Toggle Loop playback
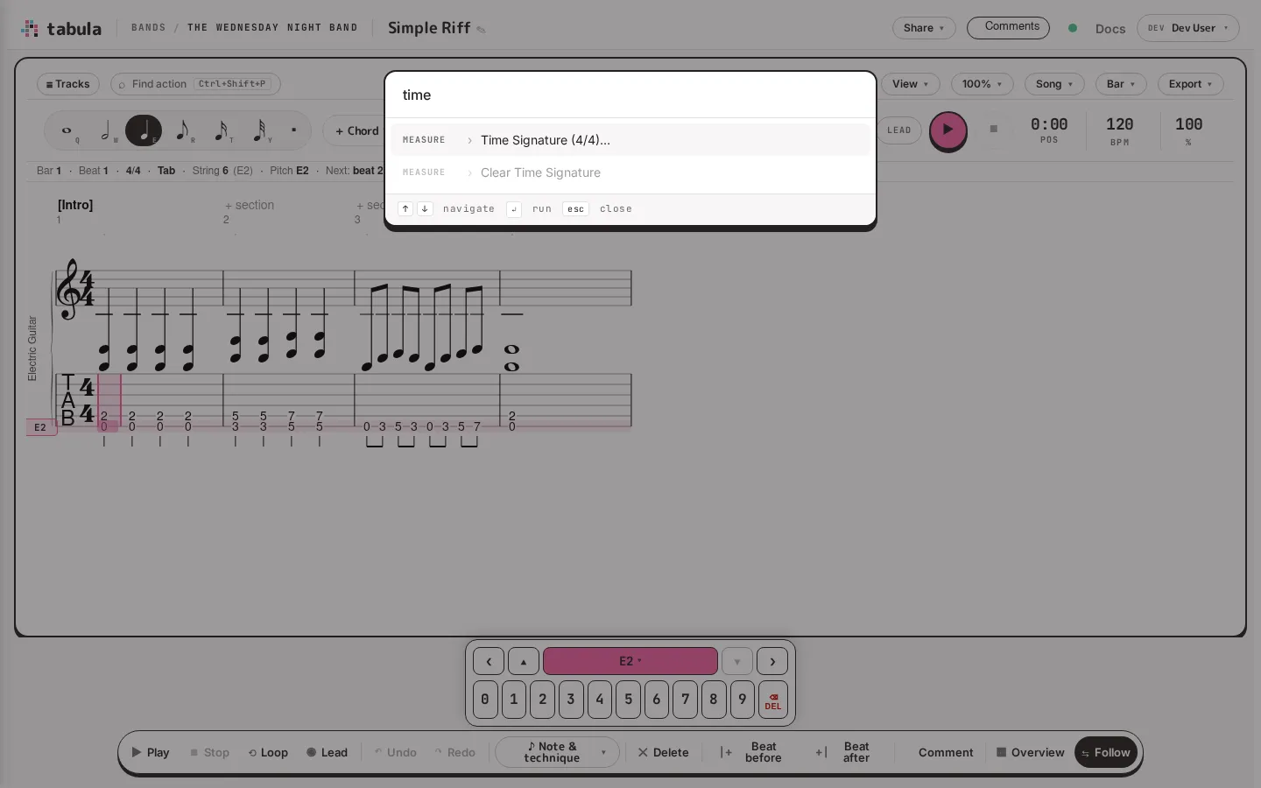This screenshot has width=1261, height=788. 268,752
